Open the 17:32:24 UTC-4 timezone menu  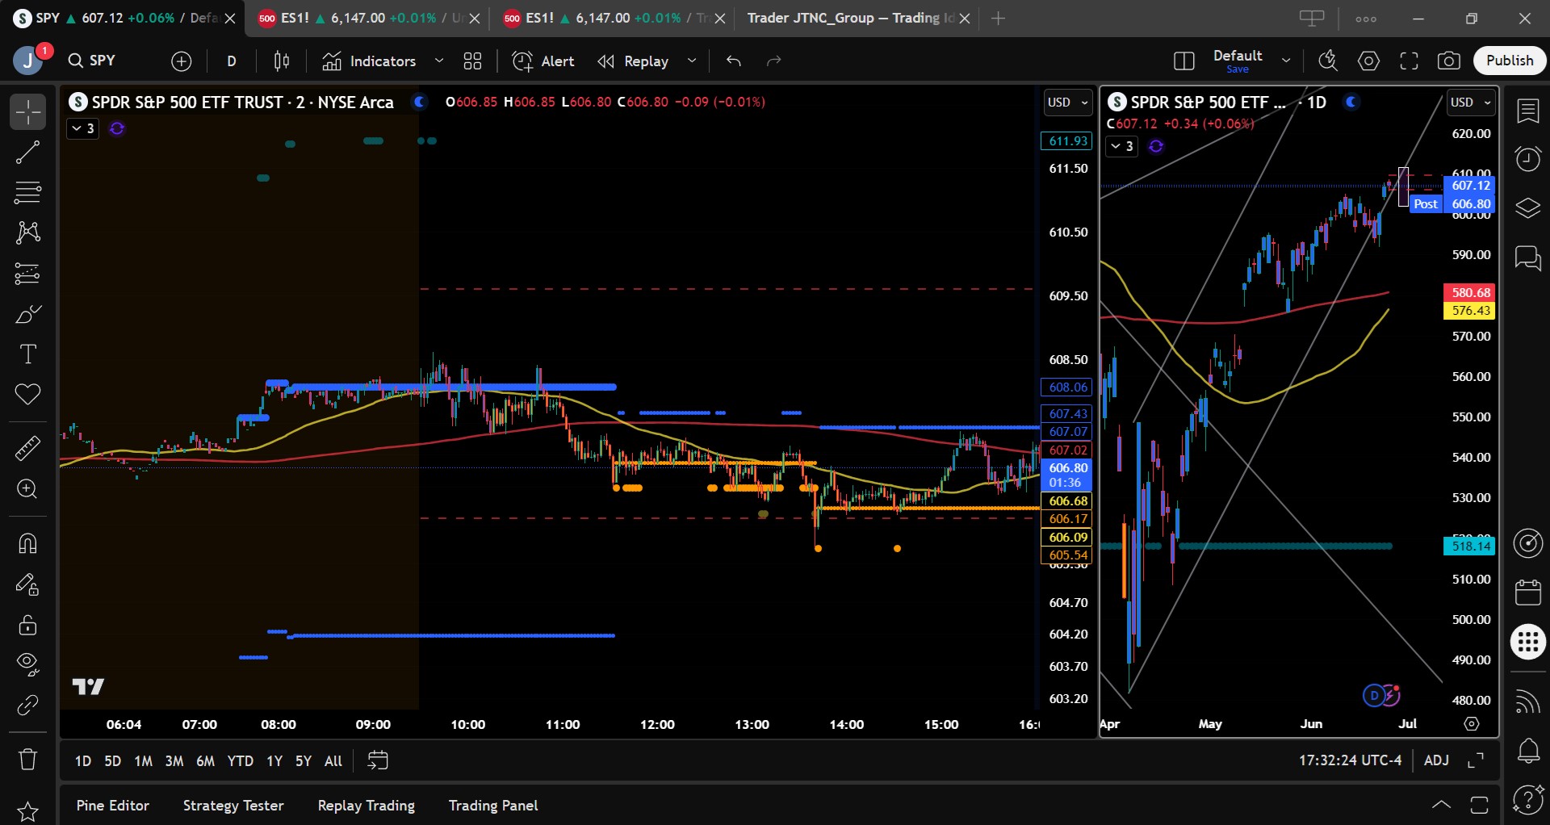pyautogui.click(x=1350, y=760)
